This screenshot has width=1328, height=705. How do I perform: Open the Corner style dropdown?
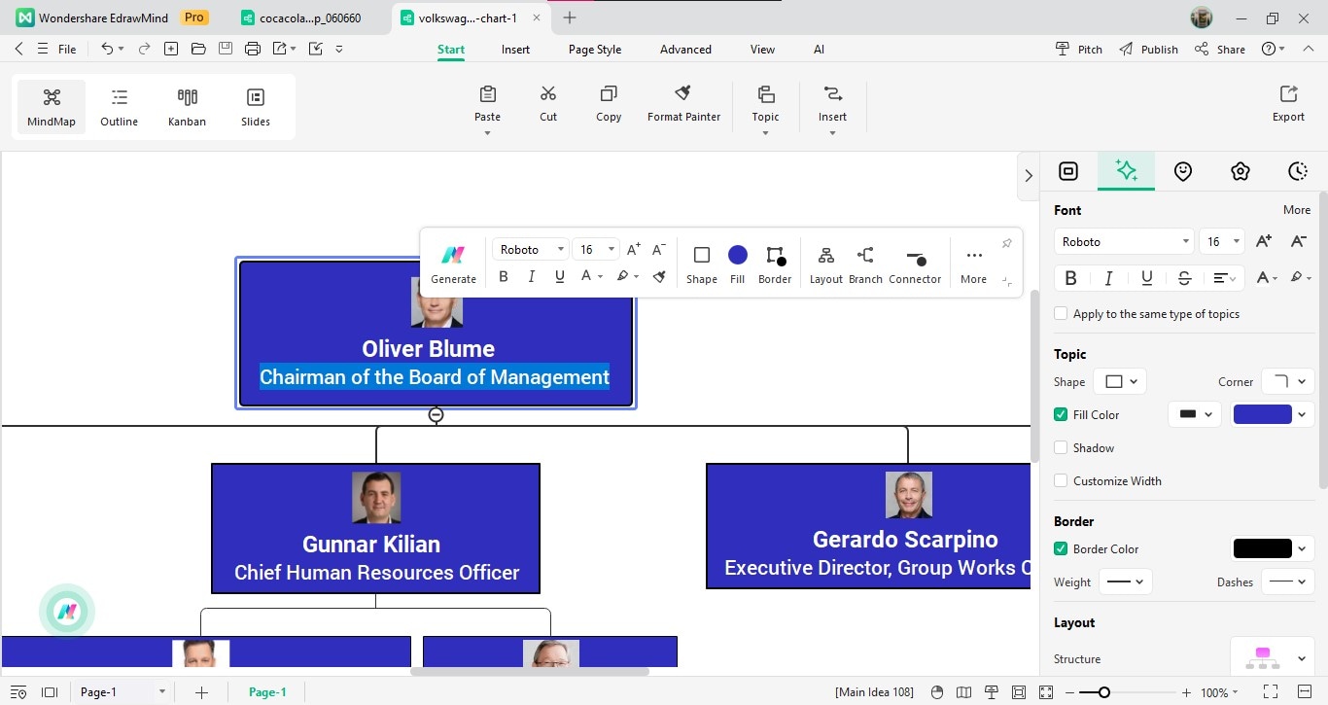coord(1287,381)
